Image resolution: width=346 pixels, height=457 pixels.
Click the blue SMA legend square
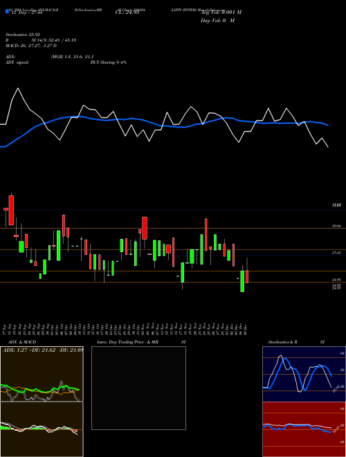tap(8, 11)
